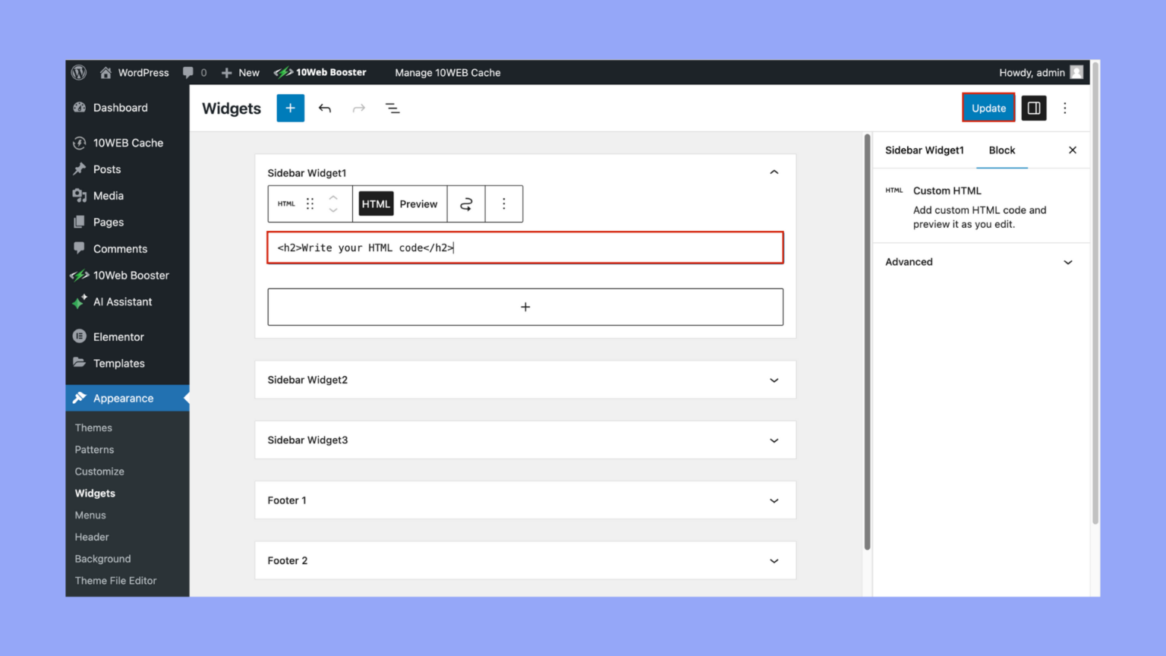
Task: Open the block toolbar three-dot options
Action: pyautogui.click(x=504, y=203)
